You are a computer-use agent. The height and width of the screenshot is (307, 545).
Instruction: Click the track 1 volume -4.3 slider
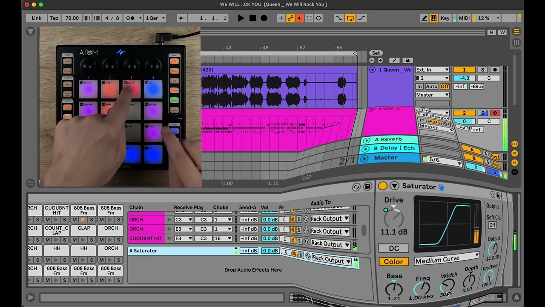coord(464,78)
